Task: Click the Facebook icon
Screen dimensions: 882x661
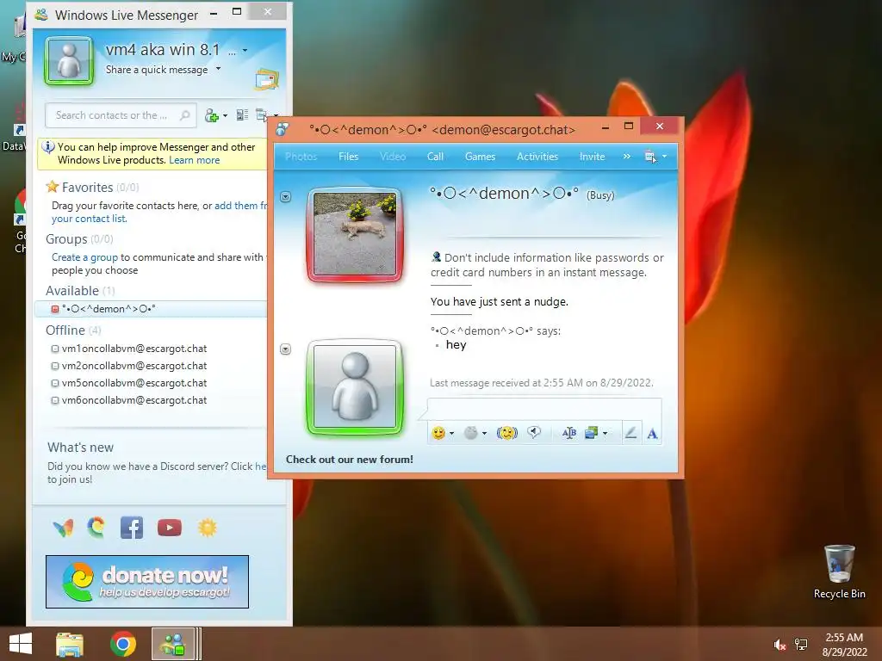Action: (x=132, y=528)
